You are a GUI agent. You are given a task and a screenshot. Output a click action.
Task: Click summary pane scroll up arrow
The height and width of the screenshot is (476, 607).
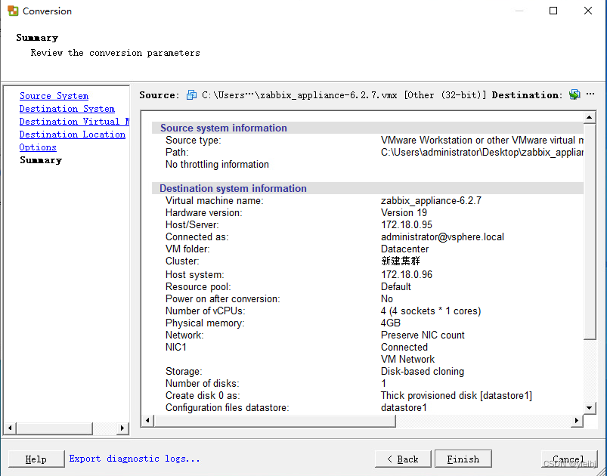coord(589,117)
